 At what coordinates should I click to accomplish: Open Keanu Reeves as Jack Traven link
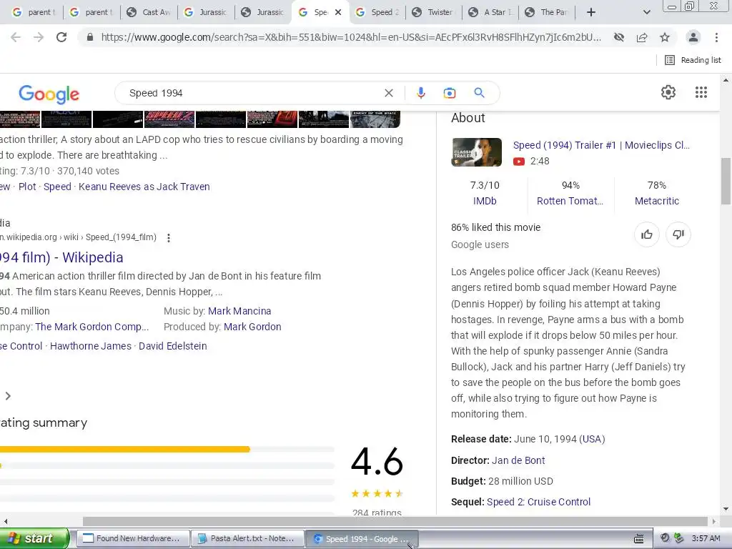144,187
